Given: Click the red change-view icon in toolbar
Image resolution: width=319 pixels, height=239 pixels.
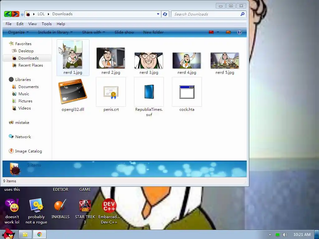Looking at the screenshot, I should (x=211, y=32).
